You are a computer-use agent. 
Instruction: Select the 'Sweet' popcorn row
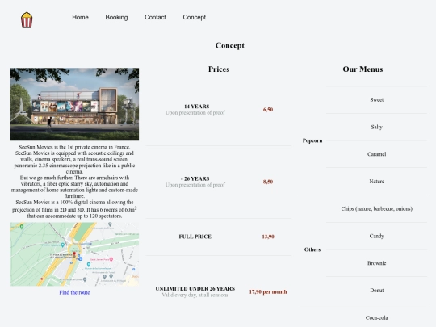click(376, 100)
